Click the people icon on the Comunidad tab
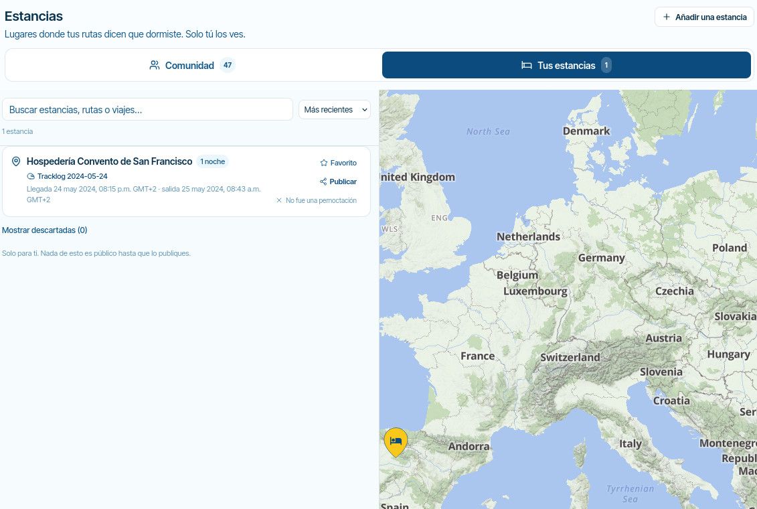Viewport: 757px width, 509px height. coord(155,65)
